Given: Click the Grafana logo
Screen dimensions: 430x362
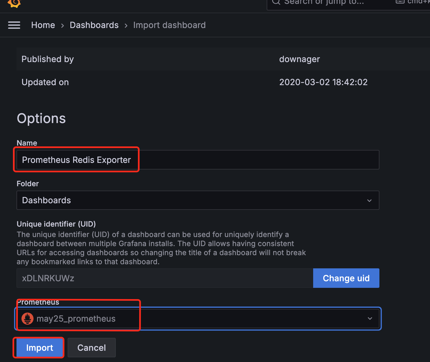Looking at the screenshot, I should 14,3.
